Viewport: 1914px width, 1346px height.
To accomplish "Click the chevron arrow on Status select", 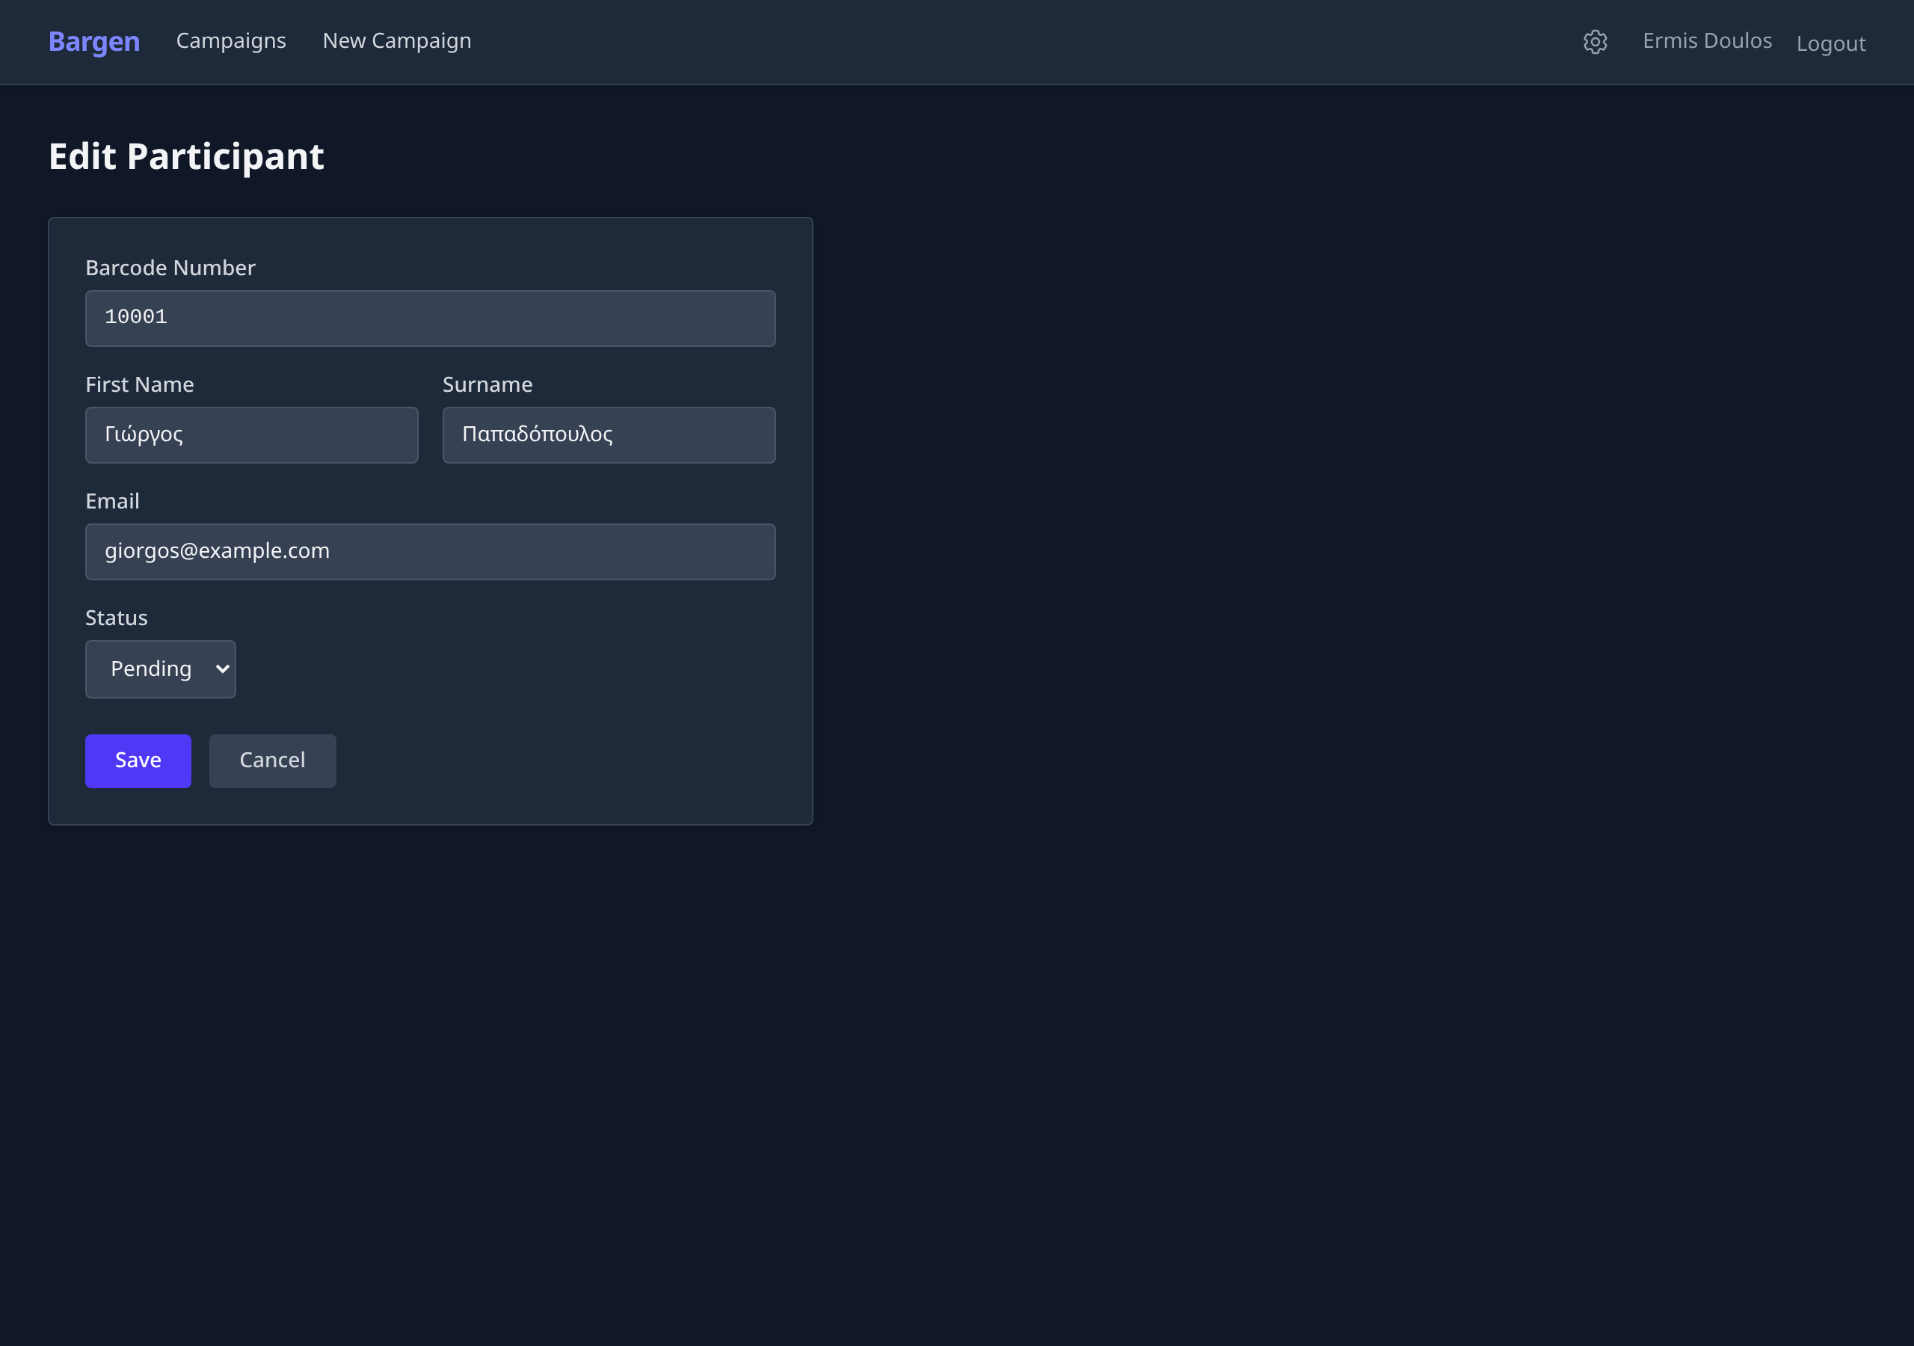I will (x=223, y=669).
